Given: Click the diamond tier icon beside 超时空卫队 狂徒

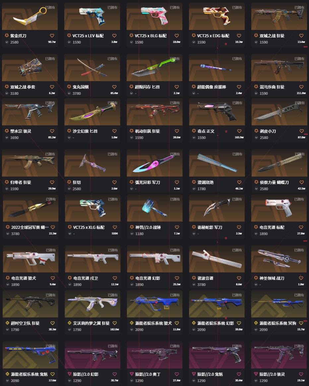Looking at the screenshot, I should tap(7, 323).
